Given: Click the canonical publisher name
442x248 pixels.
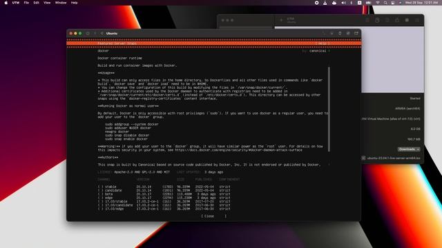Looking at the screenshot, I should coord(318,51).
